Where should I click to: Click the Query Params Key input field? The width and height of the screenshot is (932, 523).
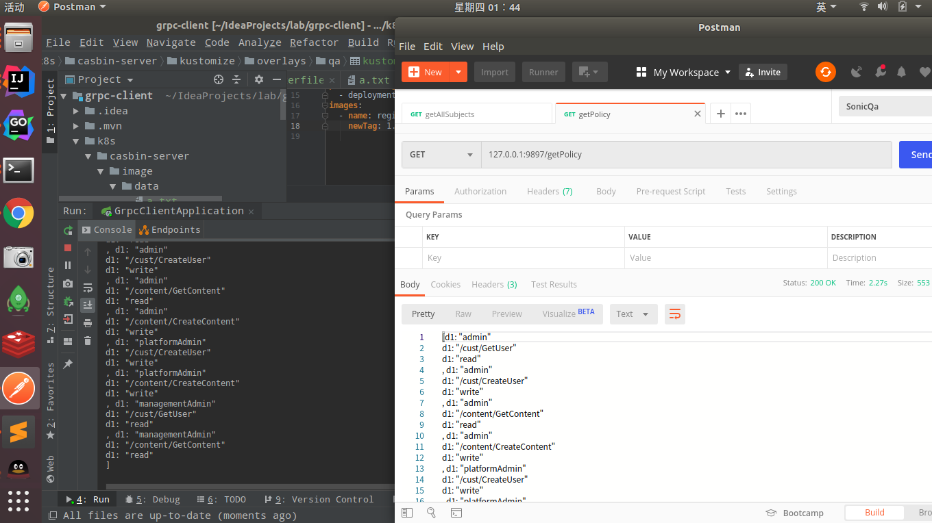pyautogui.click(x=524, y=258)
